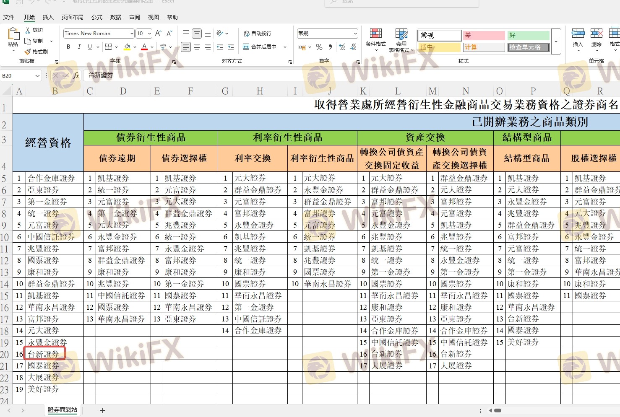Click the Insert Function fx icon

pos(76,75)
